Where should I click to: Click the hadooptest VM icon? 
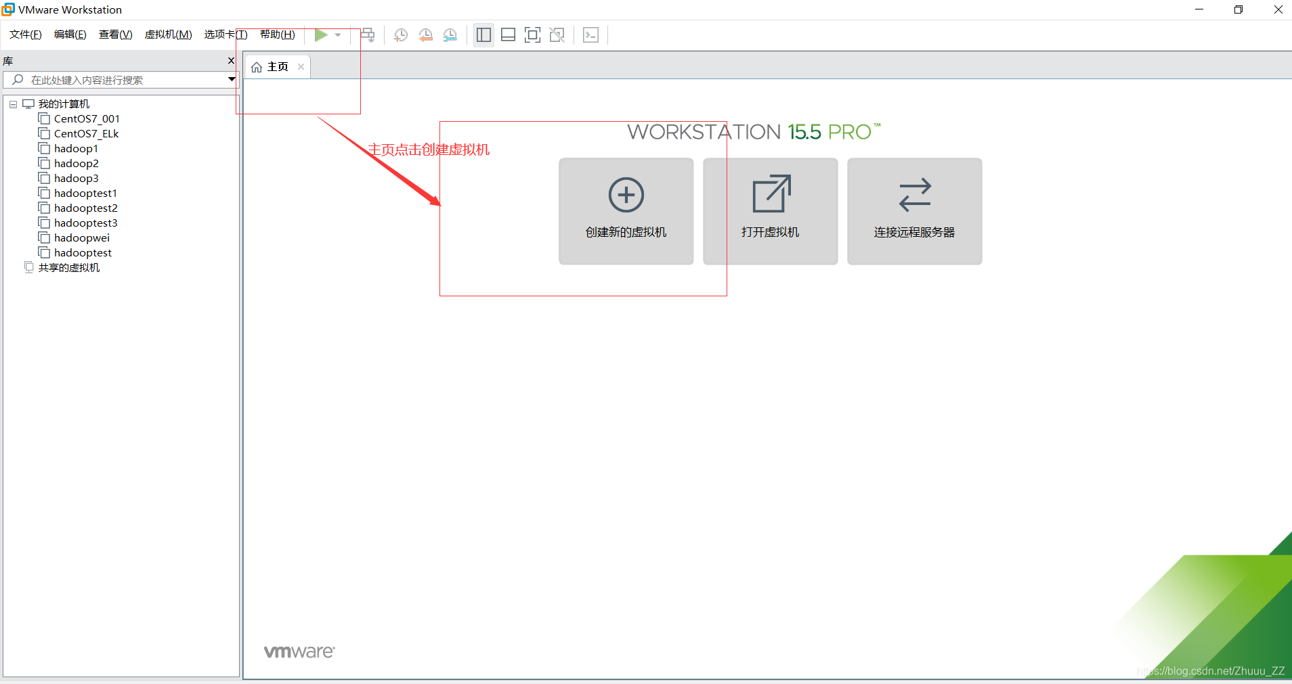(x=44, y=252)
